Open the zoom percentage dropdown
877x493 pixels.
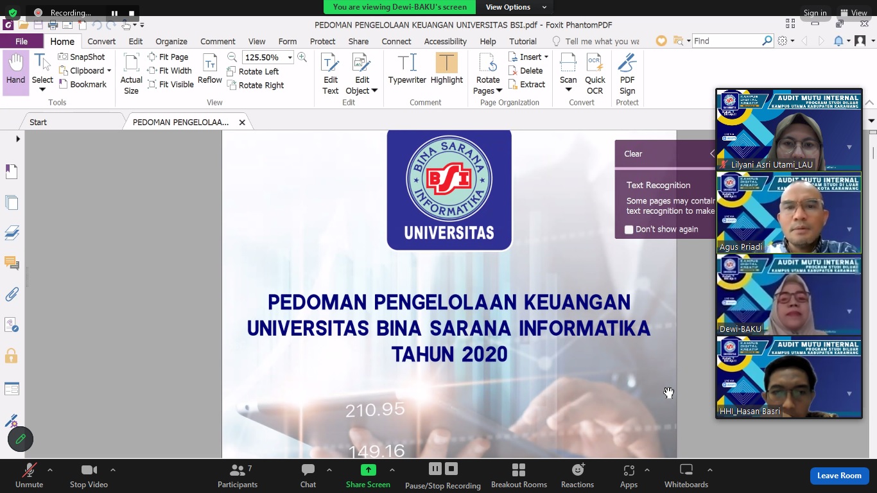click(x=290, y=57)
